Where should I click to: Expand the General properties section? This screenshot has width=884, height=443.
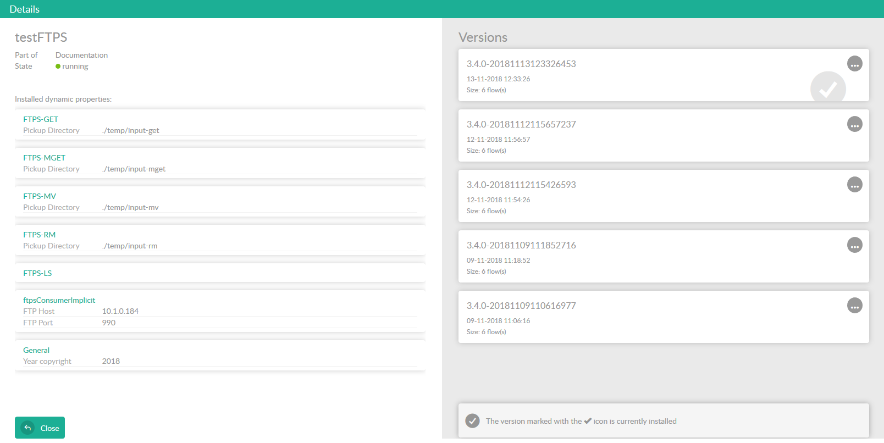coord(36,350)
